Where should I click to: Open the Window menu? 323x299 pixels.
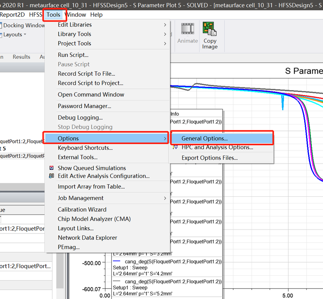[x=75, y=15]
